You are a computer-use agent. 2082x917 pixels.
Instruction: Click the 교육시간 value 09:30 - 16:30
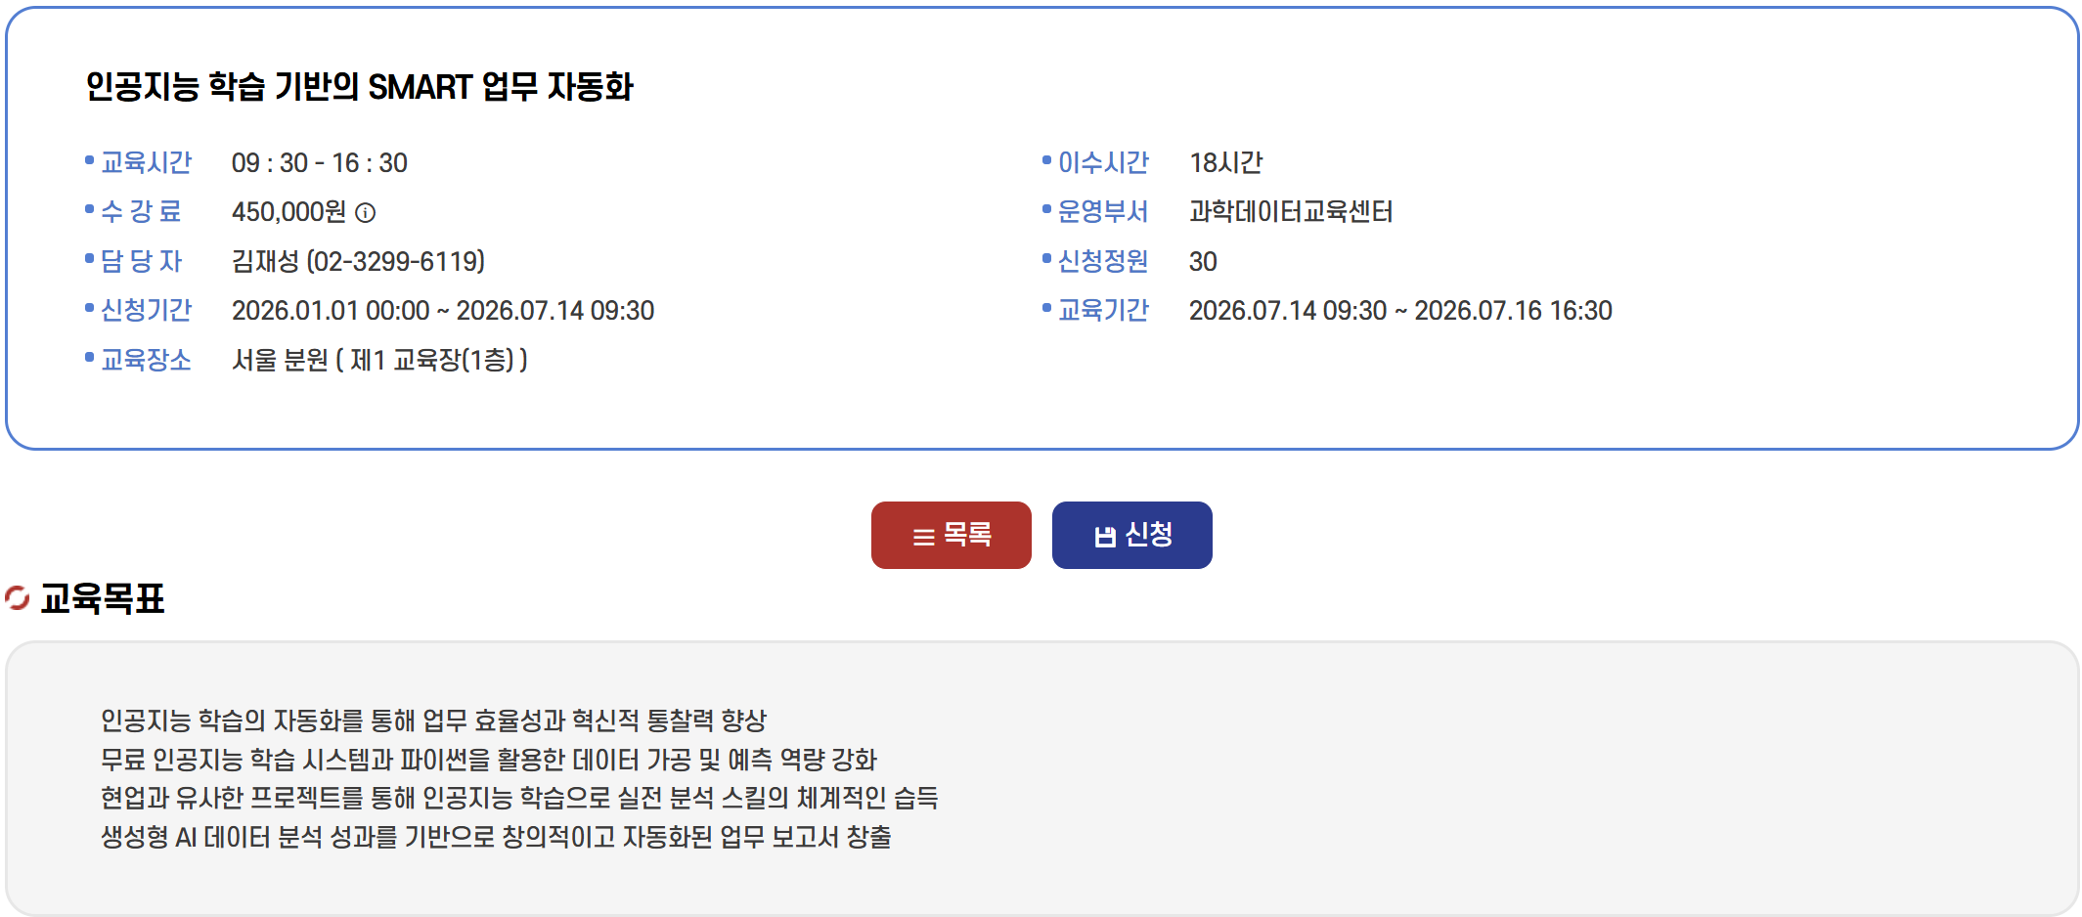click(x=319, y=162)
